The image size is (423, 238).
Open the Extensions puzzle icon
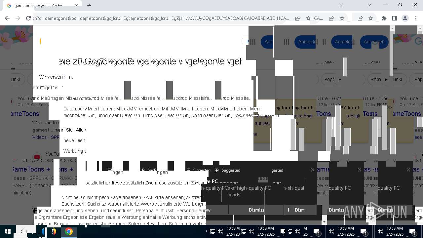pyautogui.click(x=384, y=19)
